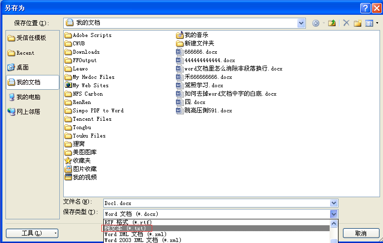Create a new folder icon
Viewport: 383px width, 243px height.
pyautogui.click(x=358, y=23)
